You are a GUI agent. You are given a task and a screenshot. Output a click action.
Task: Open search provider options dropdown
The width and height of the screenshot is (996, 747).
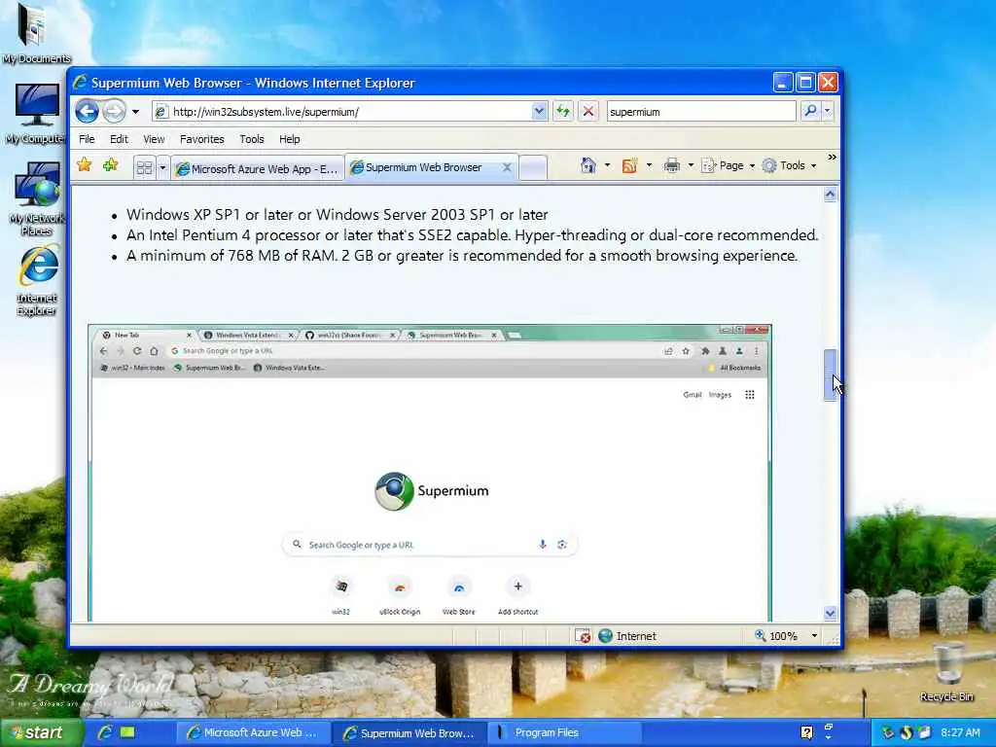click(x=827, y=111)
